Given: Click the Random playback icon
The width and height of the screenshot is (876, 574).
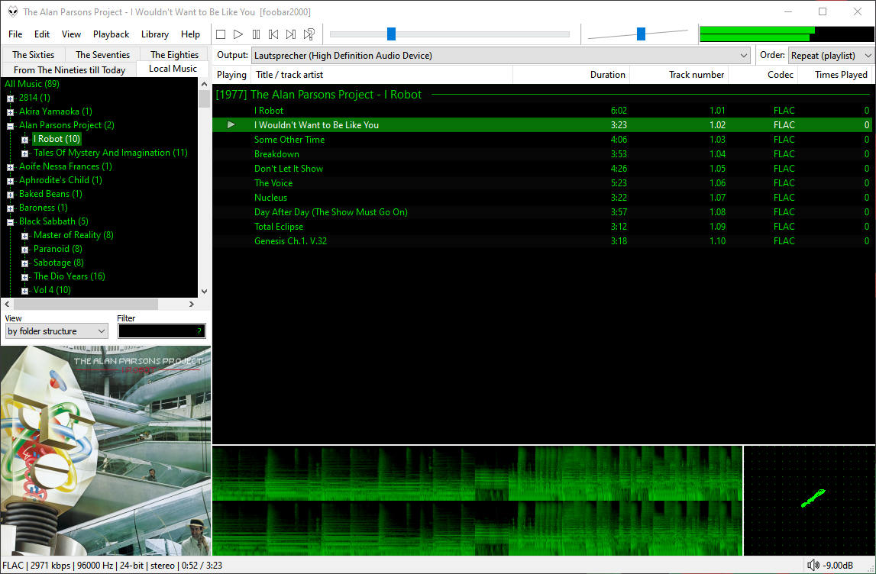Looking at the screenshot, I should click(x=309, y=34).
